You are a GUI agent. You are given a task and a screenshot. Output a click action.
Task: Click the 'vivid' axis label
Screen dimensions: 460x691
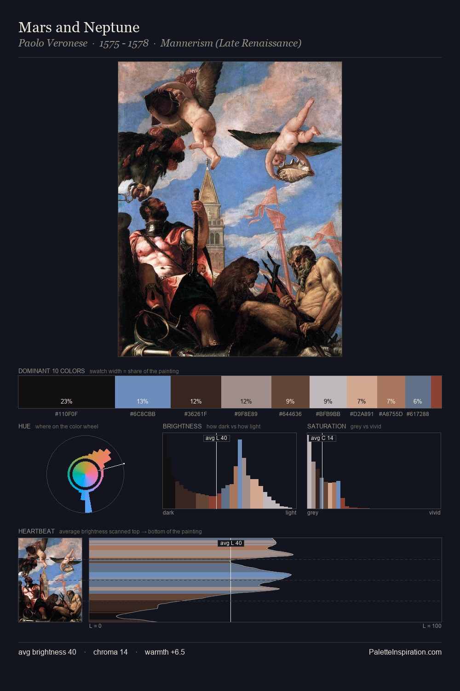pyautogui.click(x=435, y=512)
